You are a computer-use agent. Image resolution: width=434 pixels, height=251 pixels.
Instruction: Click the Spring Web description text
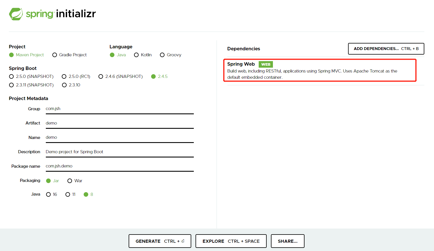[312, 74]
